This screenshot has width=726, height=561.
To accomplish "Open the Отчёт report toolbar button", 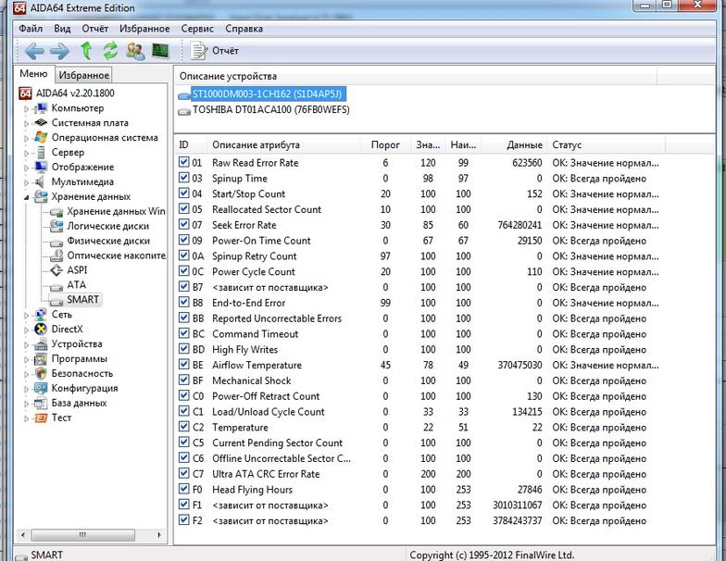I will 215,50.
